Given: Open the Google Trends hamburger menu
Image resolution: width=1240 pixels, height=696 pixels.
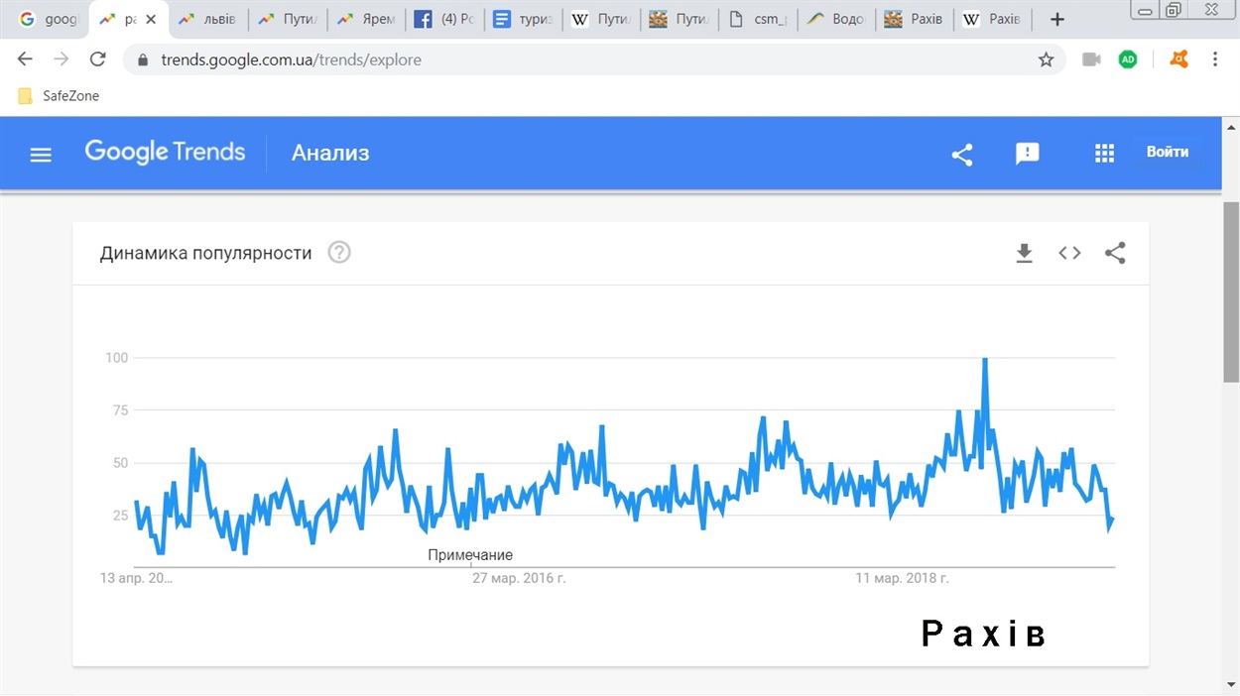Looking at the screenshot, I should [x=41, y=154].
